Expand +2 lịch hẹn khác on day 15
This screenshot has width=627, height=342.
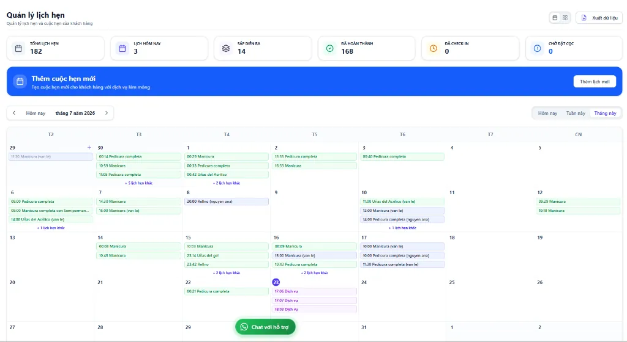coord(227,273)
